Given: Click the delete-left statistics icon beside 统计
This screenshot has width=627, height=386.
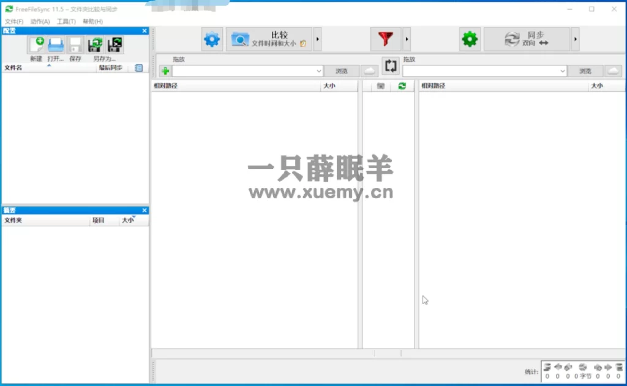Looking at the screenshot, I should click(x=547, y=367).
